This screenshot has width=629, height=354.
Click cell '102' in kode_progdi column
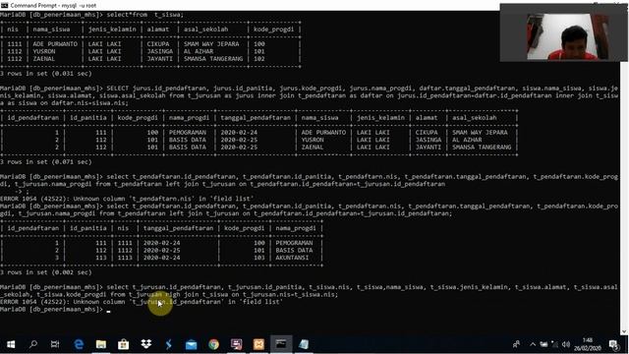pos(259,59)
